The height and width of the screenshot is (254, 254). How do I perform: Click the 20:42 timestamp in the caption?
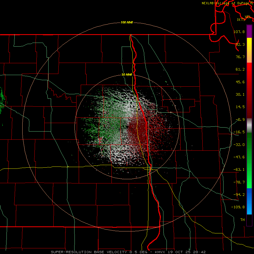[200, 252]
